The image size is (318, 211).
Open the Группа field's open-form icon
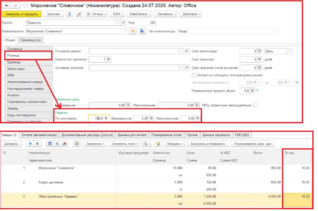coord(124,23)
